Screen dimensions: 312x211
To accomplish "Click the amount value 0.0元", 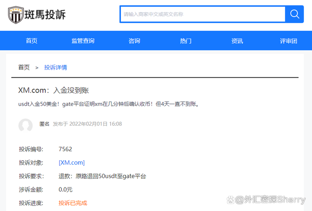I will 65,190.
